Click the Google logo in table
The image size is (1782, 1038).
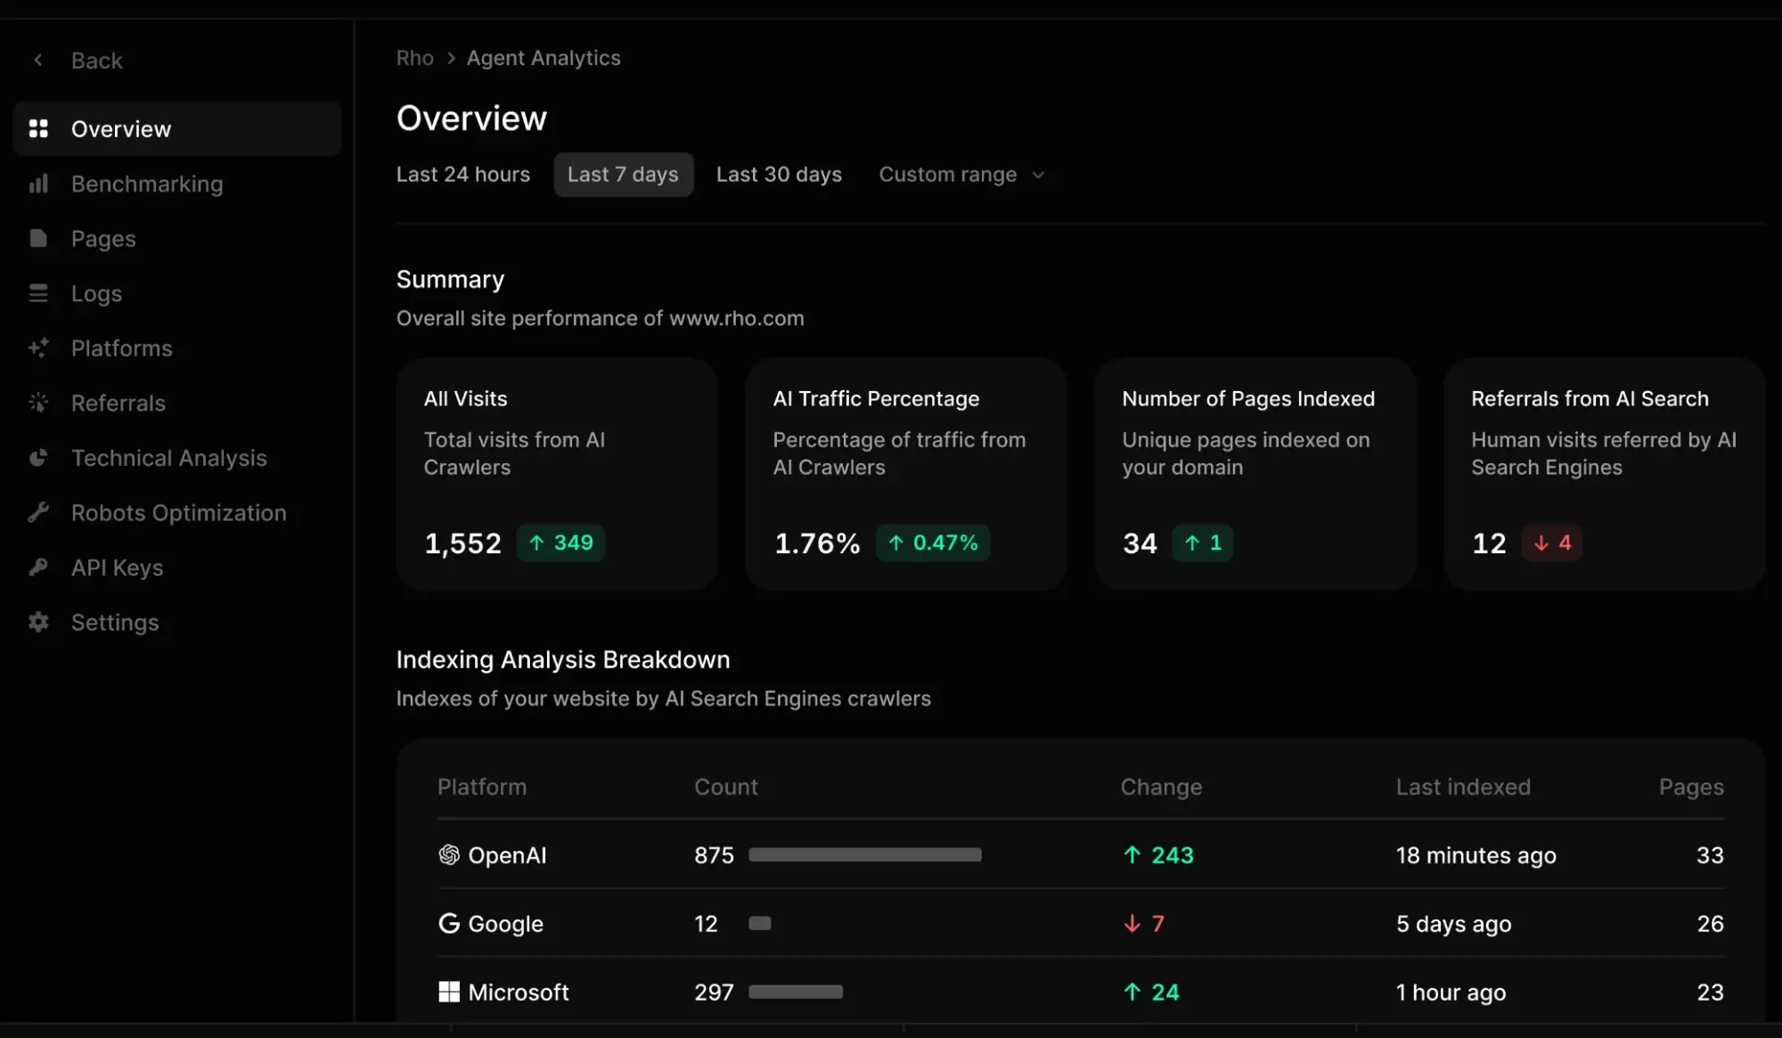click(x=449, y=923)
